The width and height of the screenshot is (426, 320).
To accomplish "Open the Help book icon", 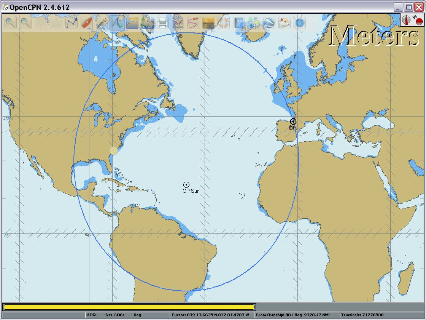I will click(239, 23).
